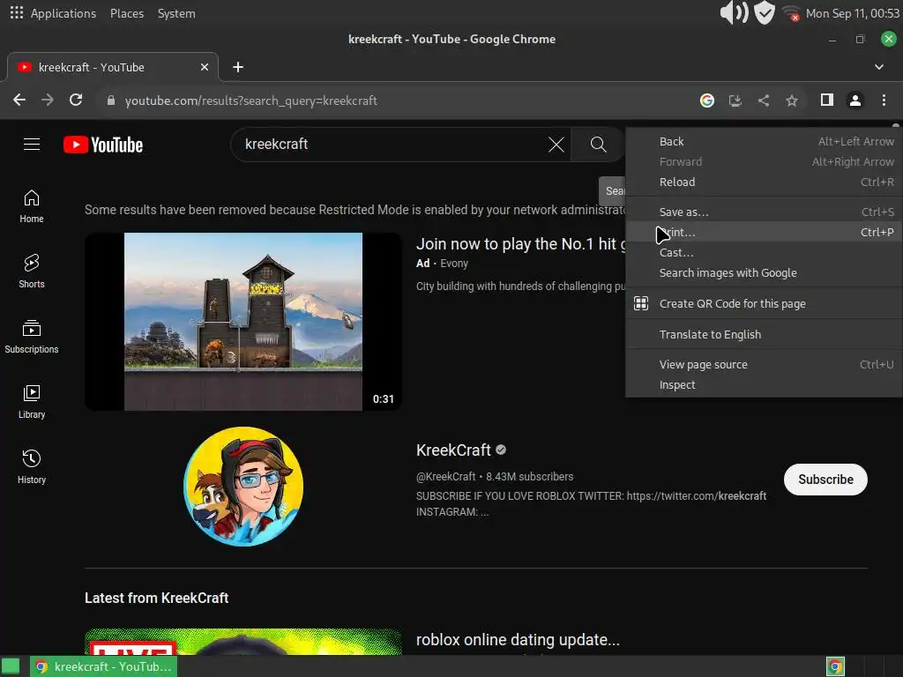
Task: Click the Evony ad video thumbnail
Action: (x=243, y=321)
